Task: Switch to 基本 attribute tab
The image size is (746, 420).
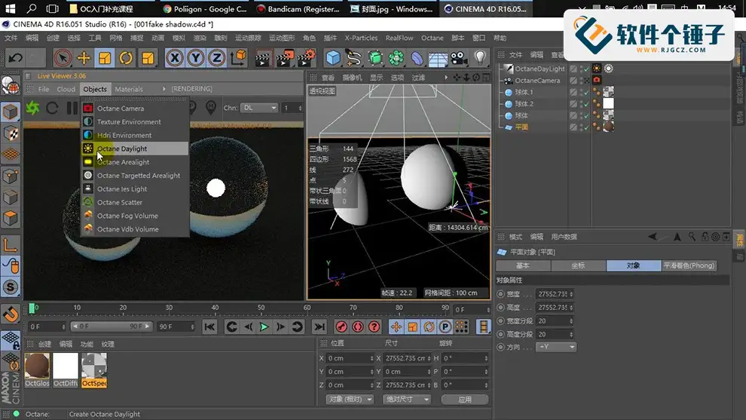Action: (x=523, y=265)
